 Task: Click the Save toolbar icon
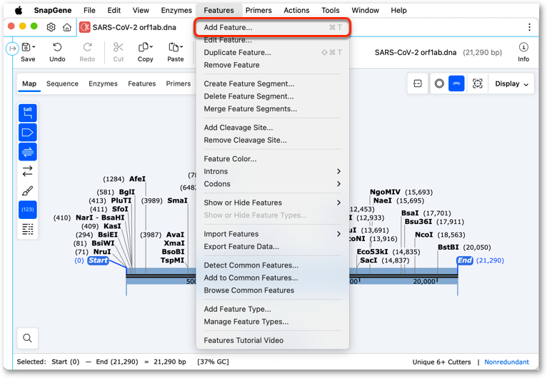(x=26, y=47)
